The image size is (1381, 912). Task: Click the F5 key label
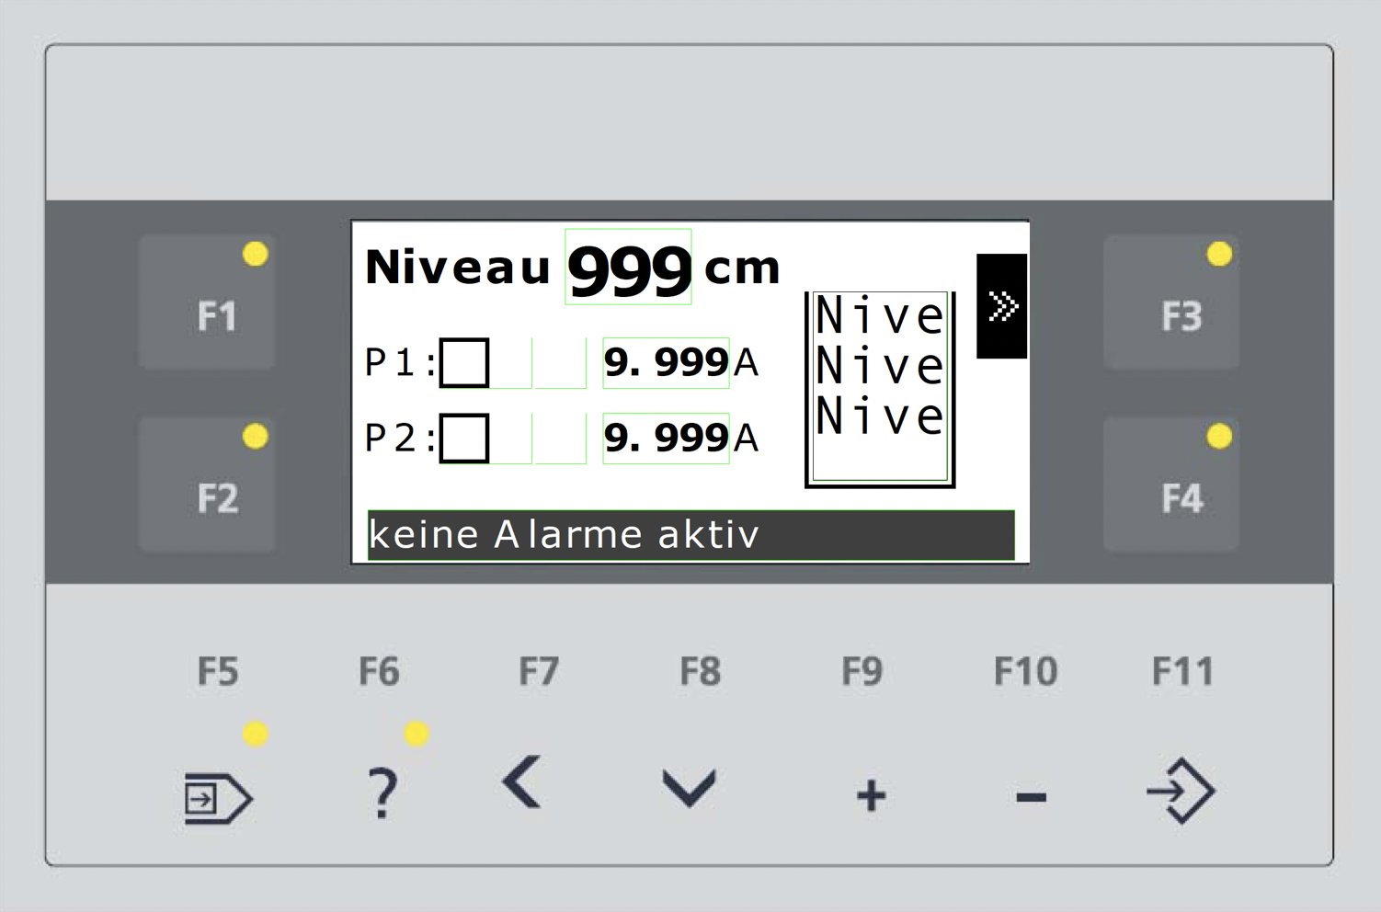[x=218, y=671]
